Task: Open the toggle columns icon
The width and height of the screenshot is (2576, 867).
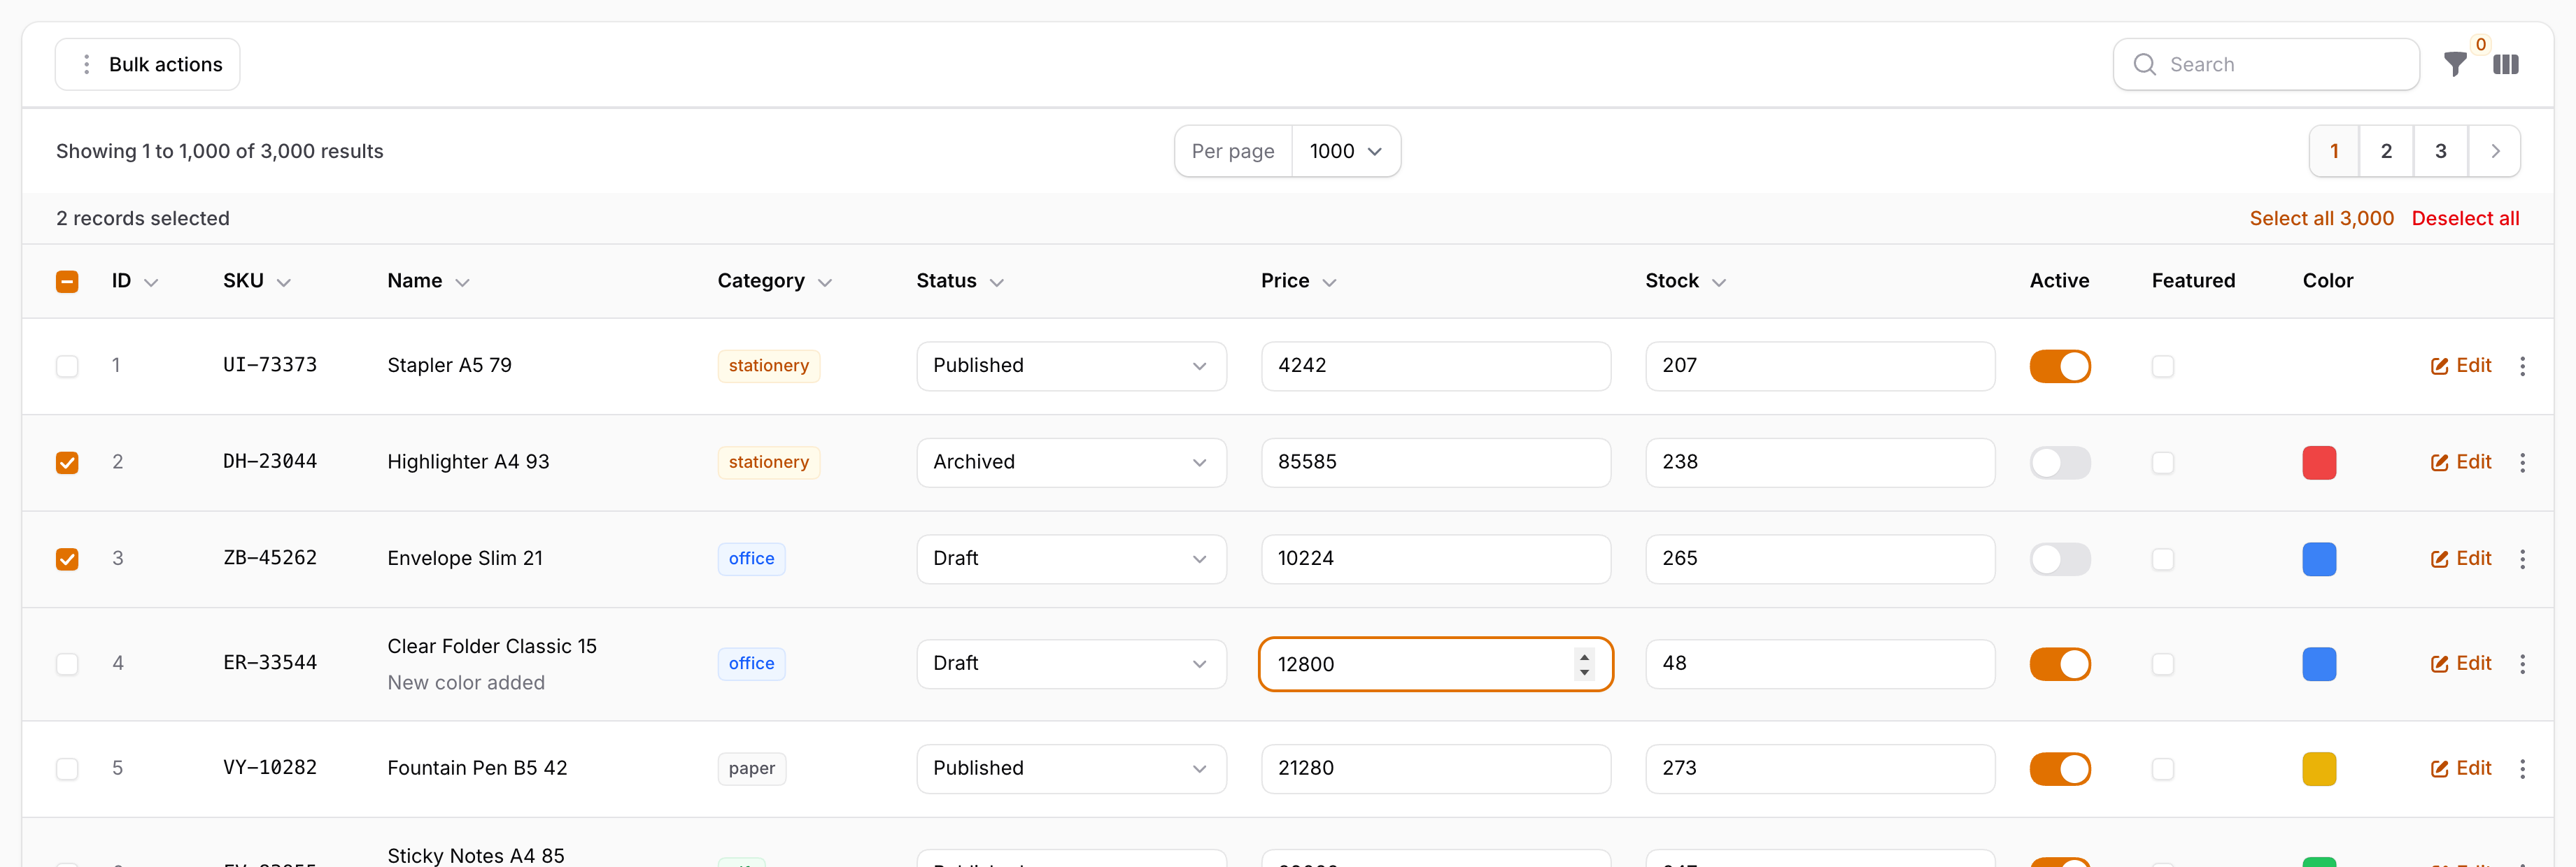Action: 2505,65
